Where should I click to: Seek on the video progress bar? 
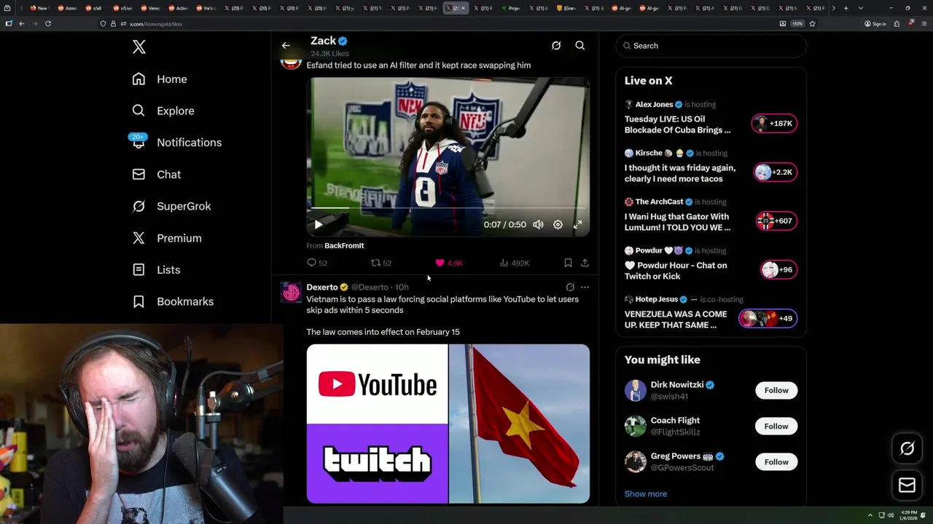448,208
